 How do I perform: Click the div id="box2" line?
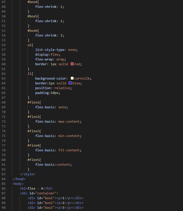pyautogui.click(x=55, y=203)
